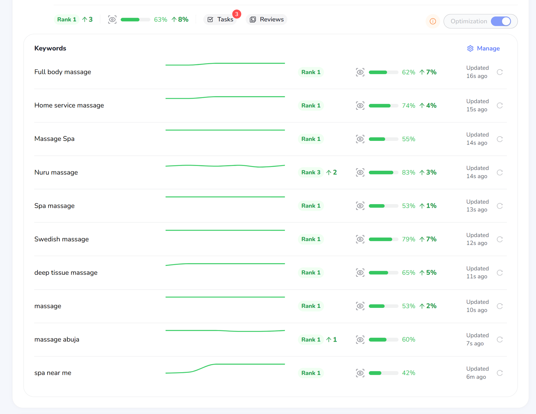The width and height of the screenshot is (536, 414).
Task: Select the 'Home service massage' keyword text
Action: pos(69,105)
